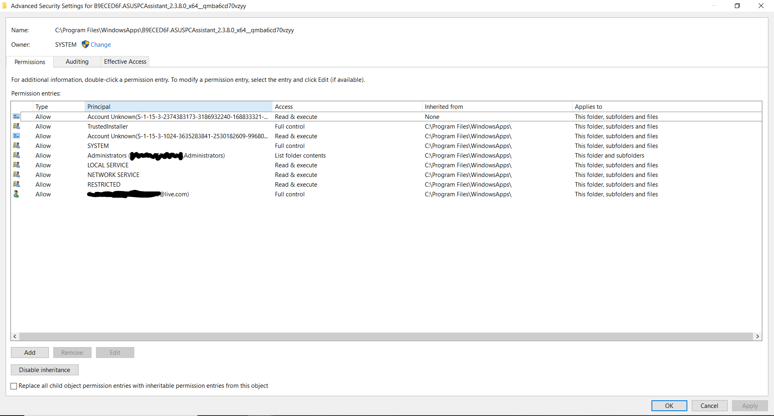Click the NETWORK SERVICE group icon
Screen dimensions: 774x416
point(17,174)
